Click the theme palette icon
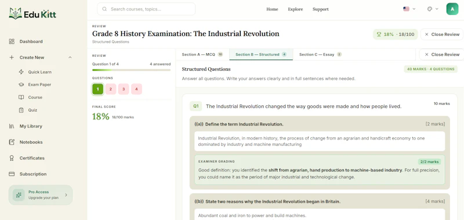464x220 pixels. pyautogui.click(x=430, y=9)
